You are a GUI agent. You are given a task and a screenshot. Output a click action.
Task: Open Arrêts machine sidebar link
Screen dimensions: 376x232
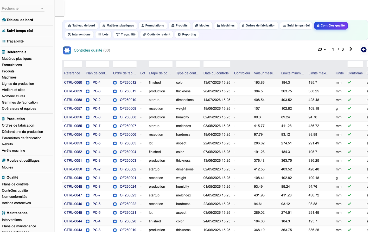14,150
